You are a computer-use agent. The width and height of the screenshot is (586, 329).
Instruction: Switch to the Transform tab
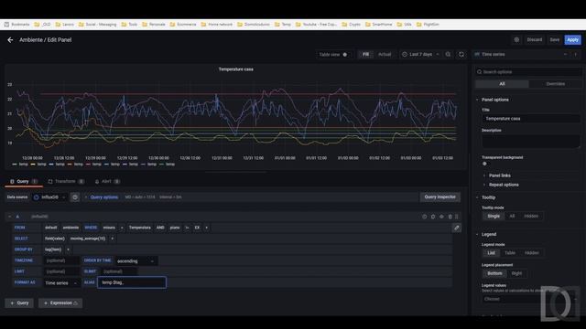66,181
